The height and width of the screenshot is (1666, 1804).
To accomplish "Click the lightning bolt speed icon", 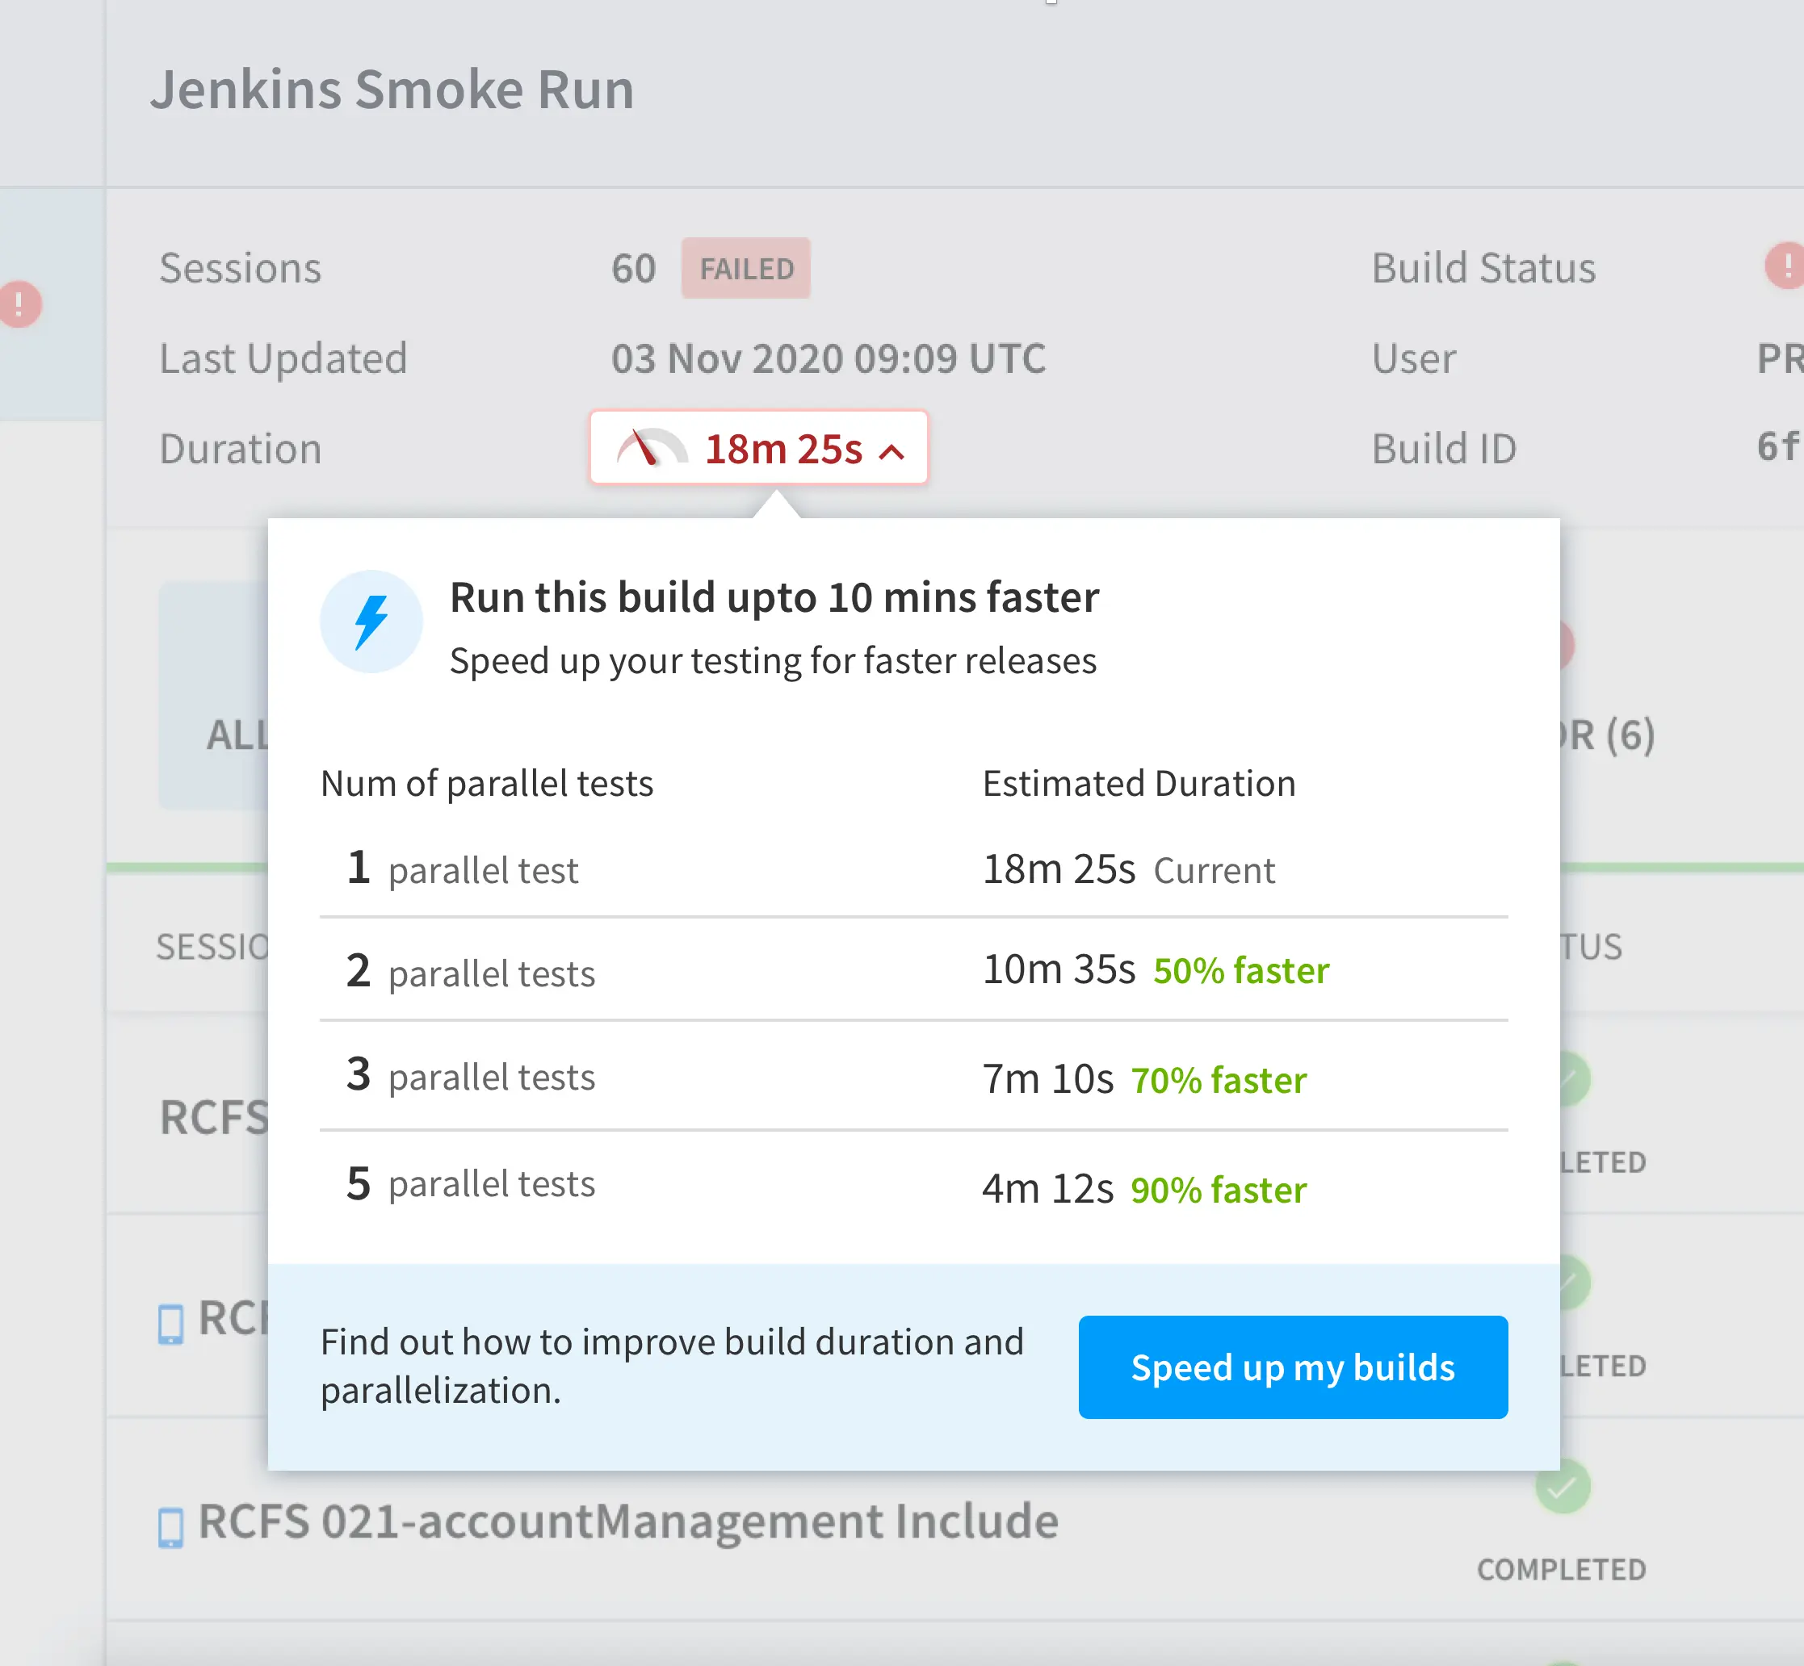I will tap(371, 622).
